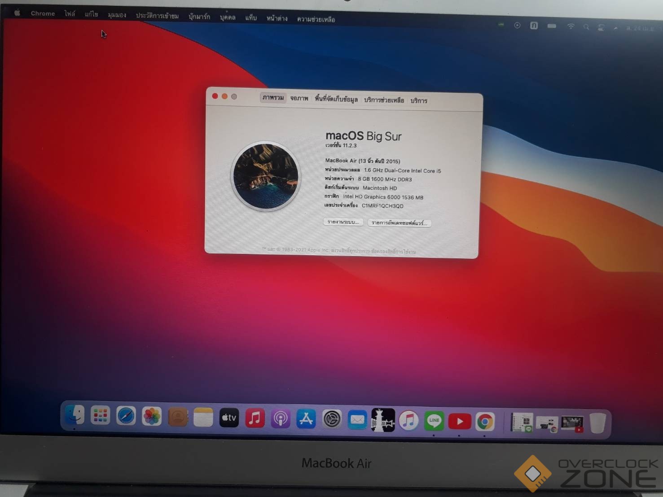Click the รายการอัพเดทซอฟต์แวร์... button
Image resolution: width=663 pixels, height=497 pixels.
click(400, 223)
